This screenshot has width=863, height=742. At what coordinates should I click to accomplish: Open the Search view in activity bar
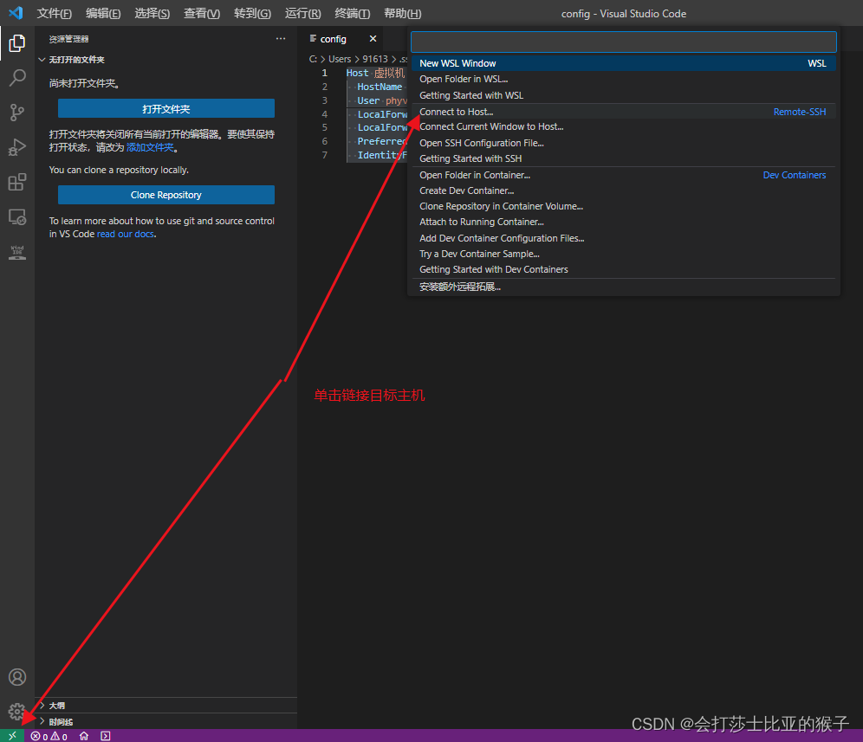(17, 78)
